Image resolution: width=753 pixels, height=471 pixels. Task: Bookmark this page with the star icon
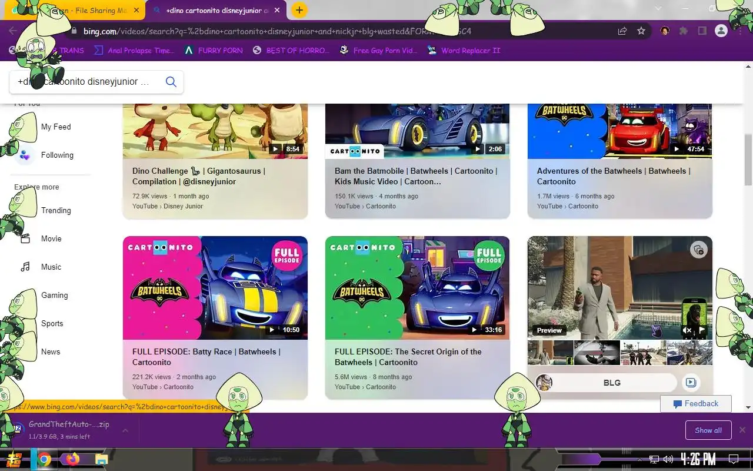641,31
